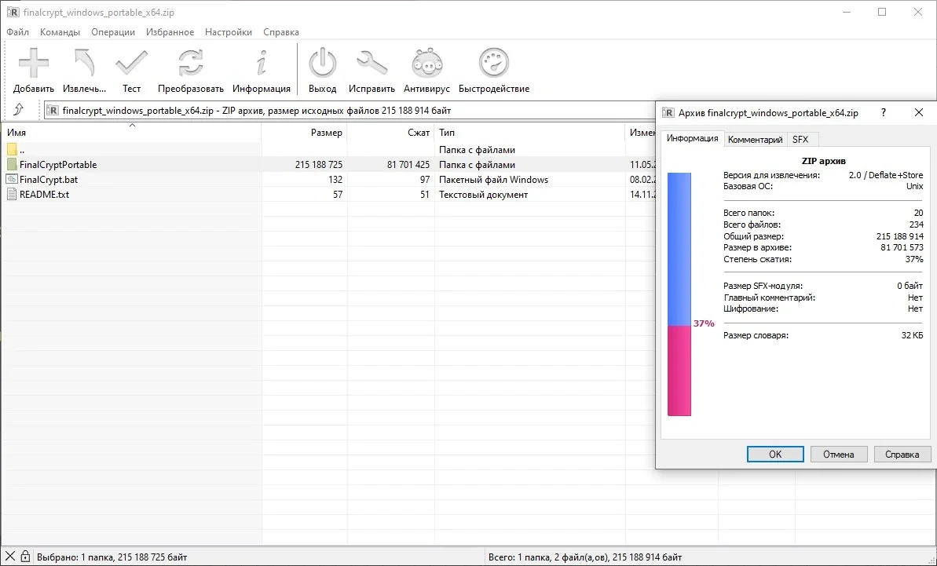Select the README.txt file name

tap(44, 195)
